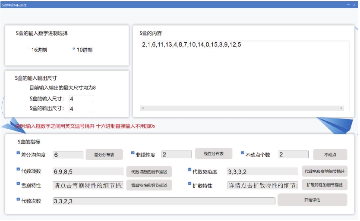Disable the 代数免疫度 checkbox

click(189, 170)
